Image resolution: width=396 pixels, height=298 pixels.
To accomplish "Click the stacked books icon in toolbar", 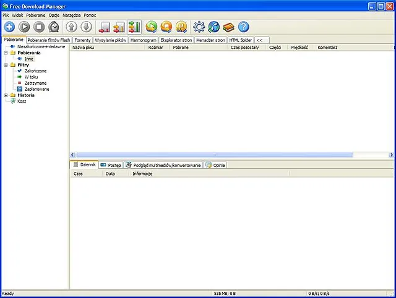I will 228,27.
